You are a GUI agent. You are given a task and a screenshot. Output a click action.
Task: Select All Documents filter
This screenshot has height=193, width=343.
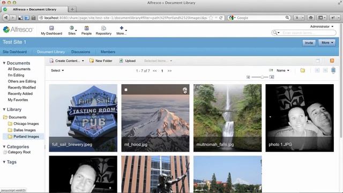coord(19,69)
